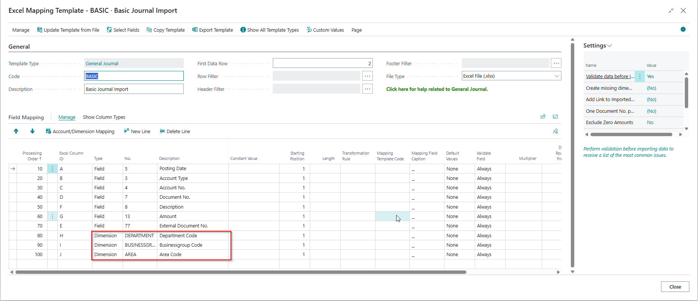Select Account Type description cell
This screenshot has width=698, height=301.
click(x=193, y=178)
